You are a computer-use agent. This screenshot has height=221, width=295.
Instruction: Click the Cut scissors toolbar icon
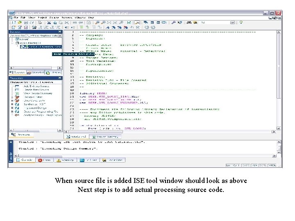click(49, 23)
